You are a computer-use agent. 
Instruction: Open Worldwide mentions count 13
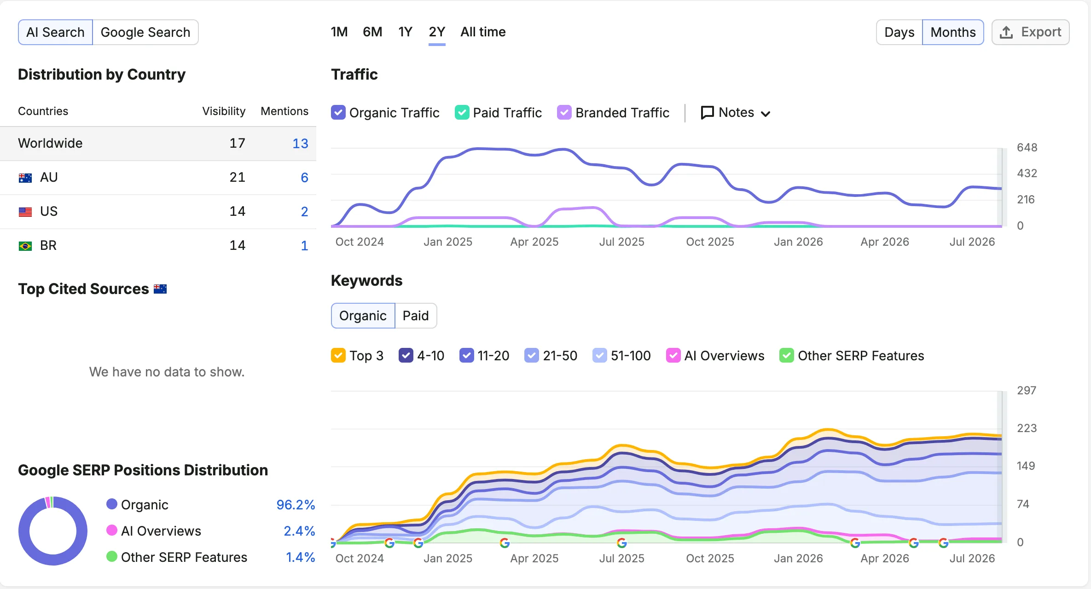300,144
